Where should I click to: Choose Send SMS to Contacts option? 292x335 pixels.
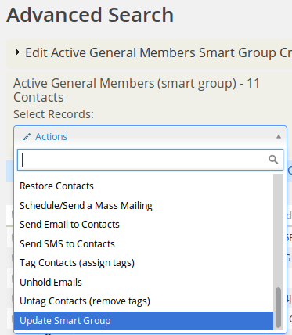[x=143, y=244]
